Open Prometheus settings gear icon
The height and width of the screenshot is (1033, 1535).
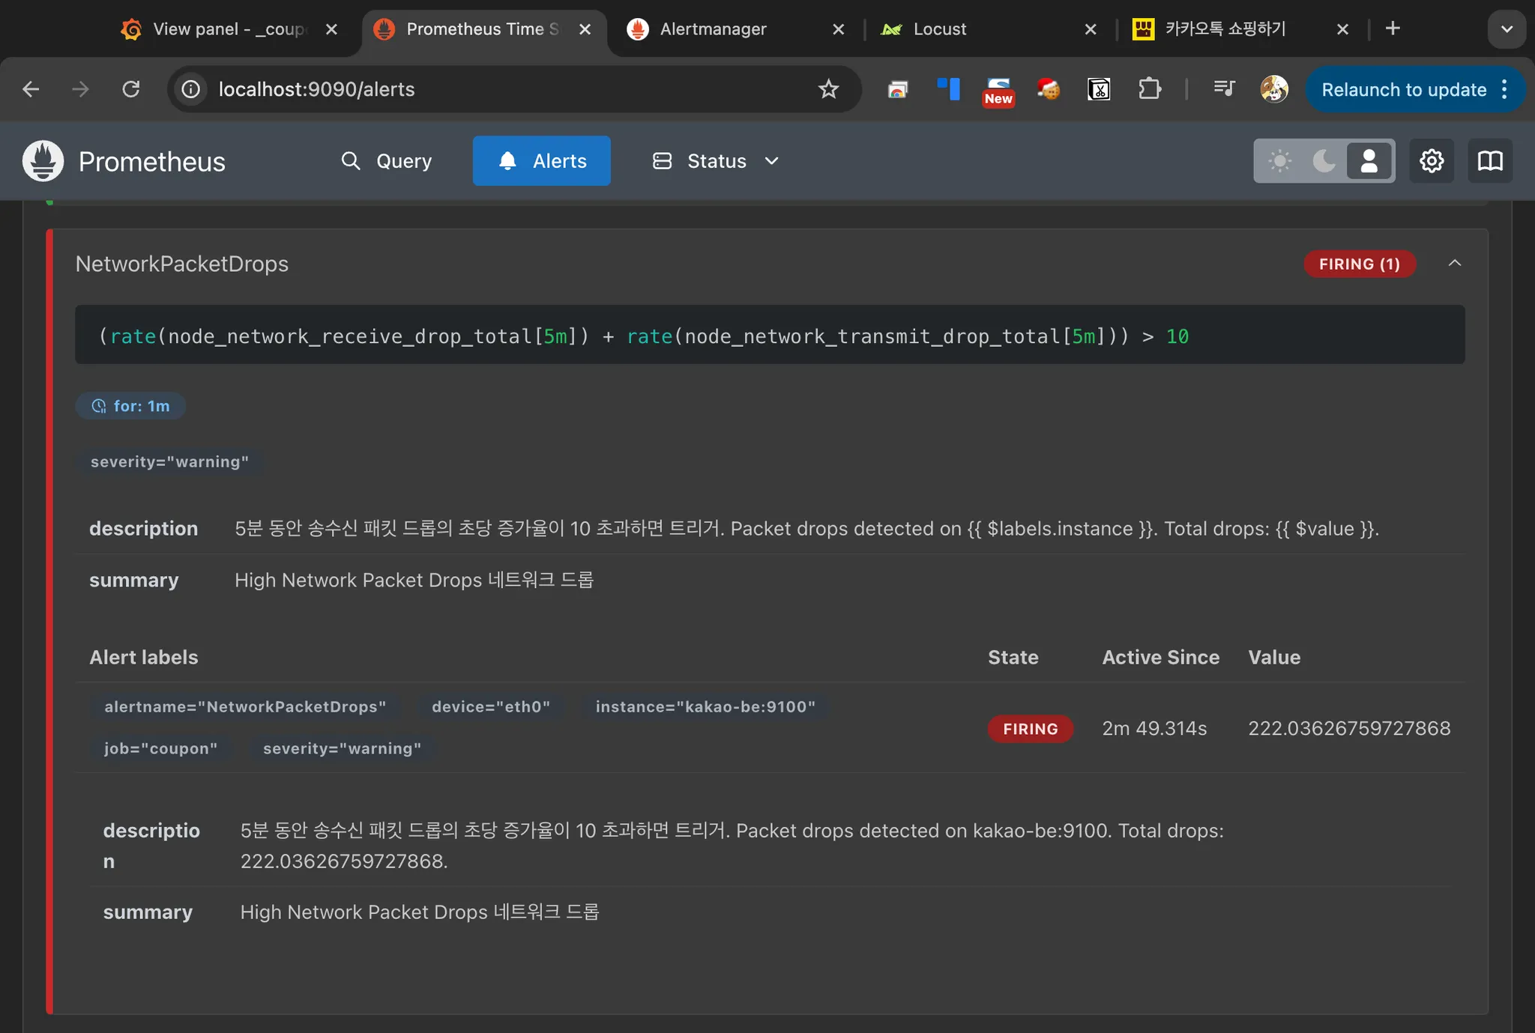1431,161
